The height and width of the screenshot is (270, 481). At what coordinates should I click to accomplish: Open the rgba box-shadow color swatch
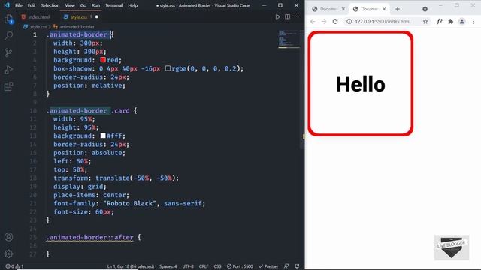pyautogui.click(x=168, y=68)
